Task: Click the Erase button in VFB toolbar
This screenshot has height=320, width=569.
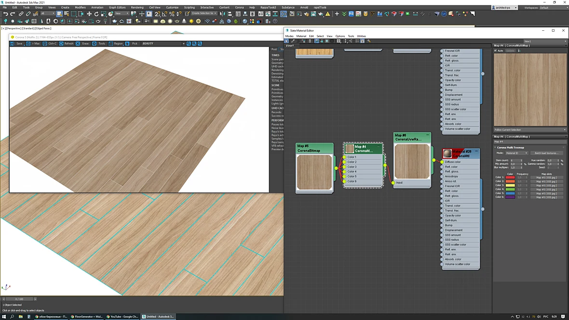Action: 83,43
